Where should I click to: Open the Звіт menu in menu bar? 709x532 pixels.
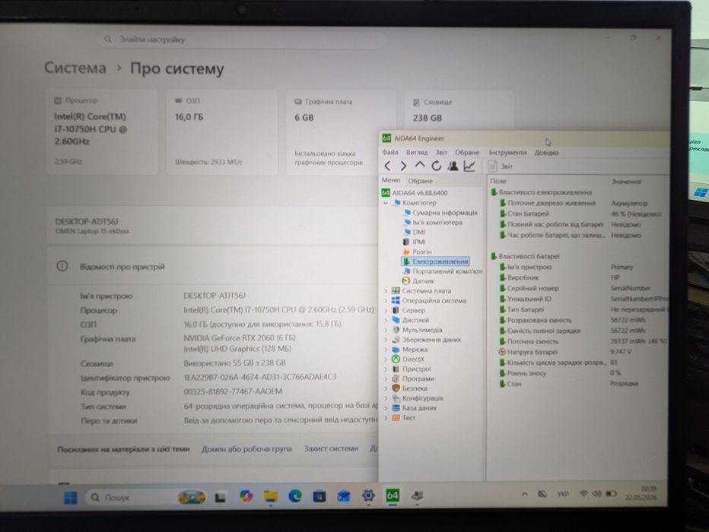click(x=441, y=152)
